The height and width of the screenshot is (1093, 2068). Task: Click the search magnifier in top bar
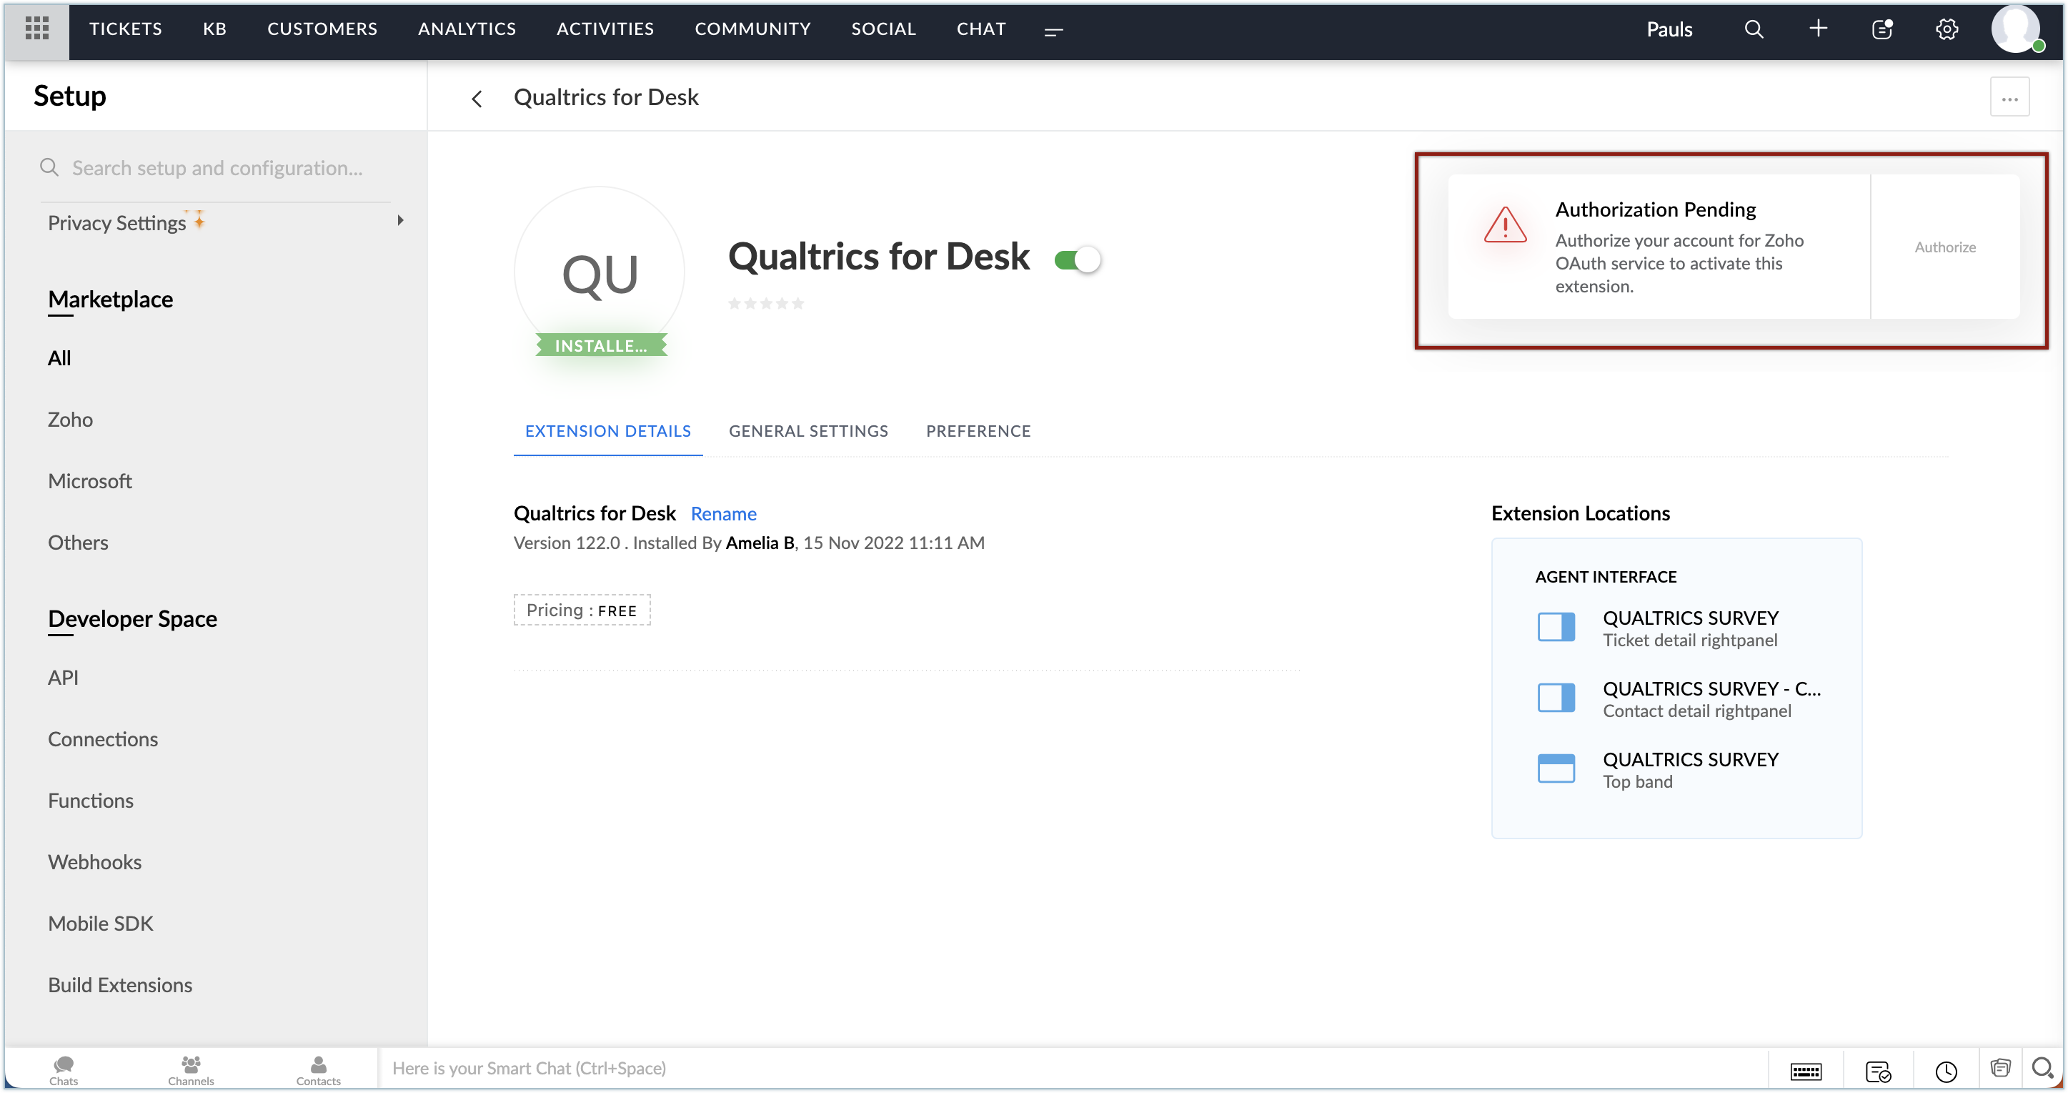pyautogui.click(x=1754, y=30)
